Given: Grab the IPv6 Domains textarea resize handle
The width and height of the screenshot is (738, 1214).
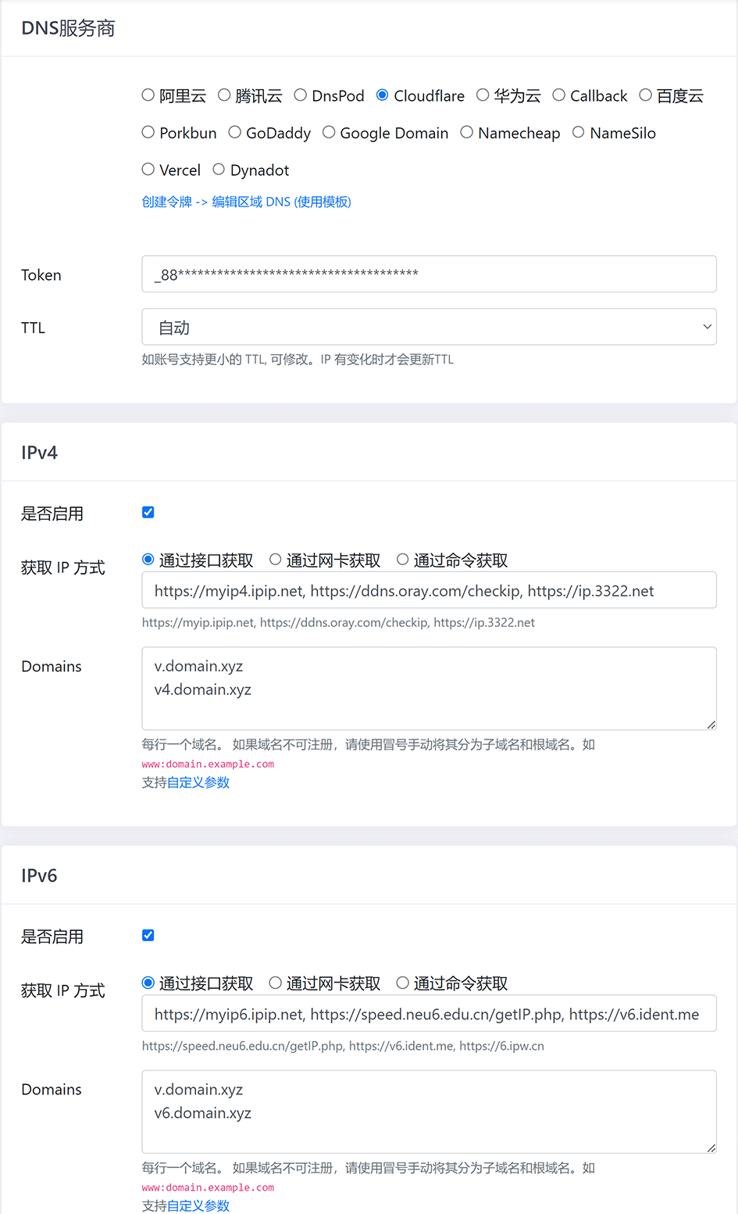Looking at the screenshot, I should pos(711,1148).
